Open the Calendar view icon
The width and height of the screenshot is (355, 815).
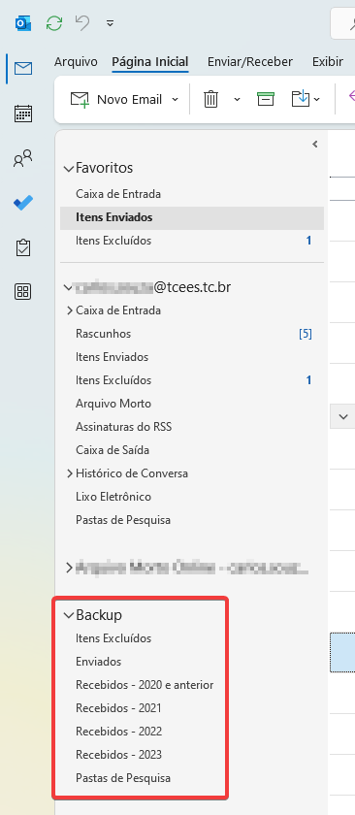23,114
